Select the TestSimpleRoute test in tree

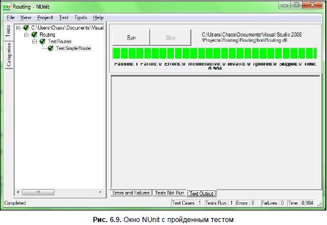coord(73,48)
